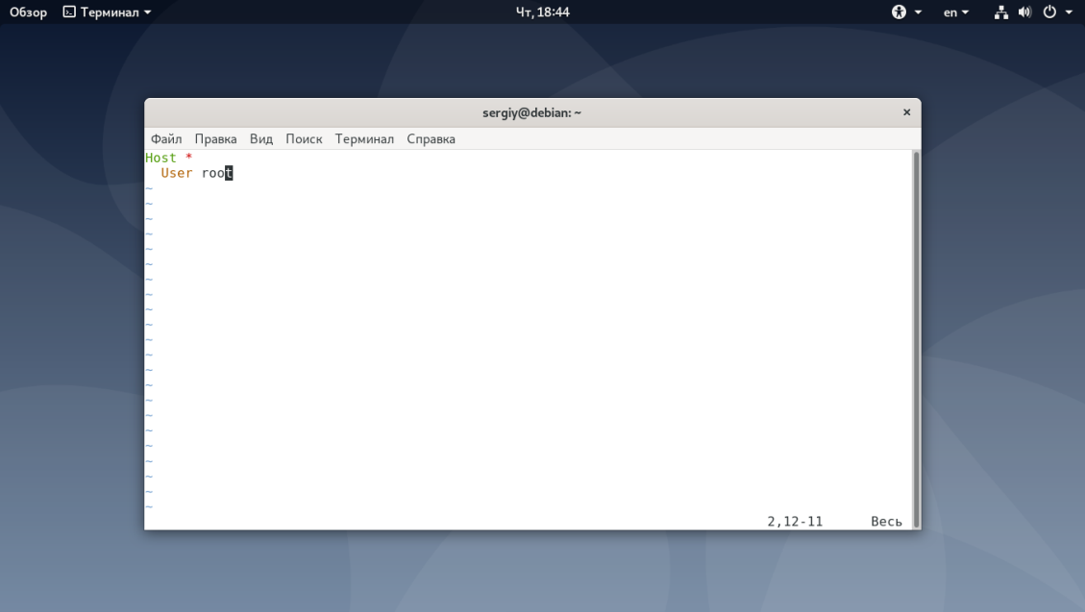The height and width of the screenshot is (612, 1085).
Task: Click the word root in the editor
Action: pyautogui.click(x=217, y=173)
